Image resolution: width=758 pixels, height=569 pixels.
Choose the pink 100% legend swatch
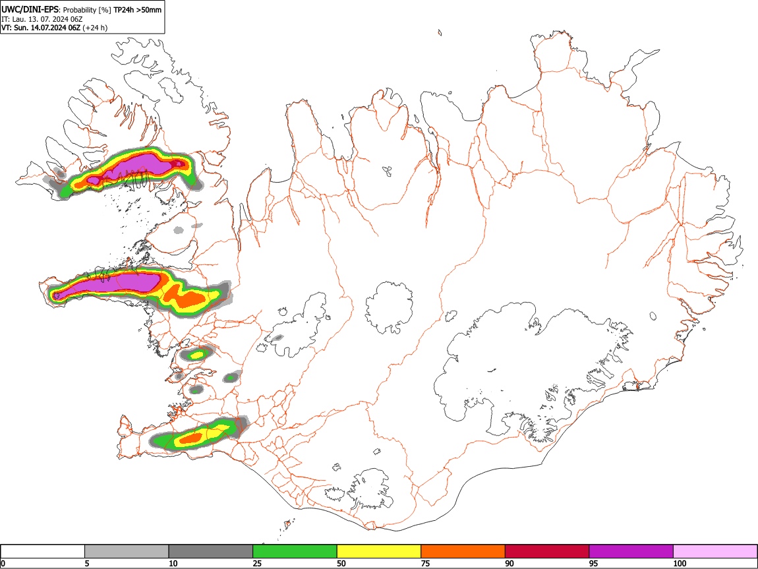point(715,551)
